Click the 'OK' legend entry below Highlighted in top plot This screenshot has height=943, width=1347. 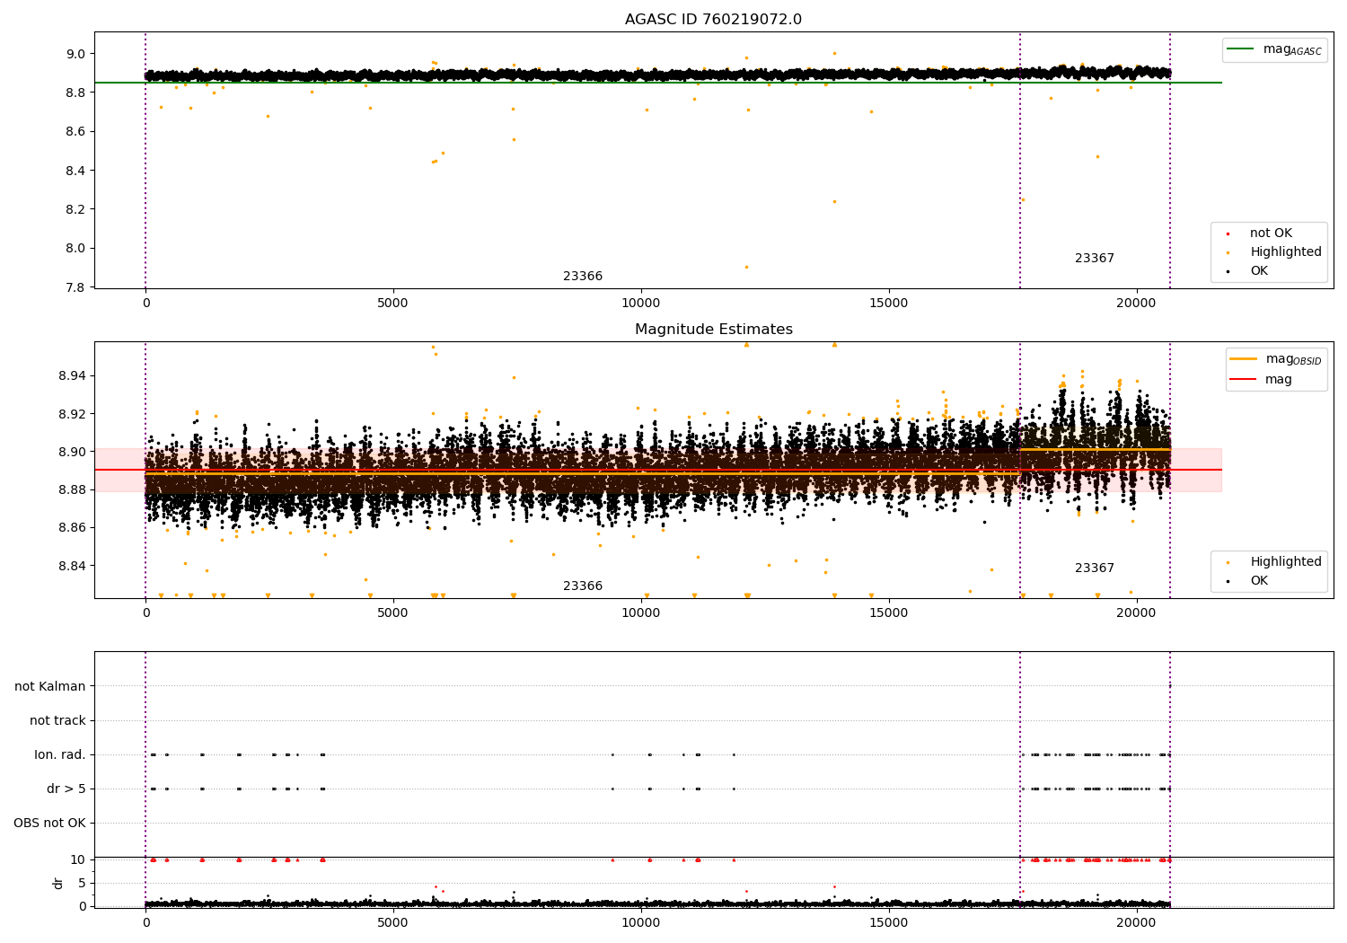[1259, 271]
